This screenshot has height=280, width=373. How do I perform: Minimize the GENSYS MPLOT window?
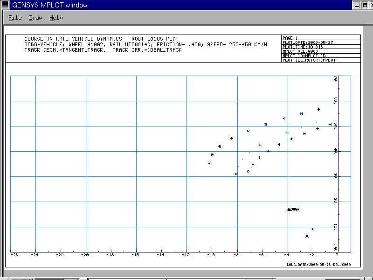tap(357, 5)
